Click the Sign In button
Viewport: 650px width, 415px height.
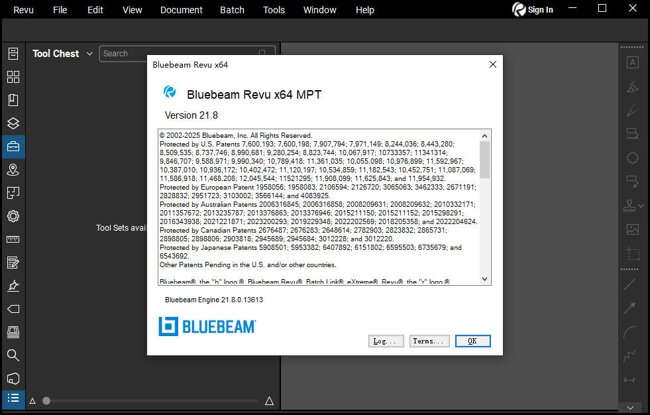533,9
